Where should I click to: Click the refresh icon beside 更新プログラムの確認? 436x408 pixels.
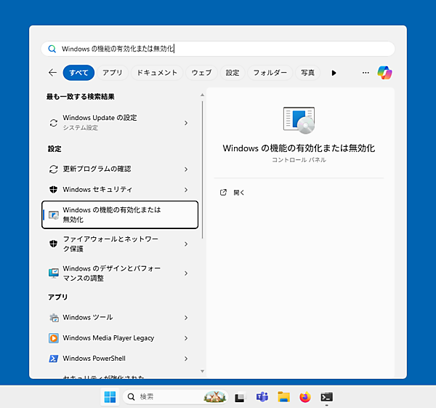(x=53, y=169)
